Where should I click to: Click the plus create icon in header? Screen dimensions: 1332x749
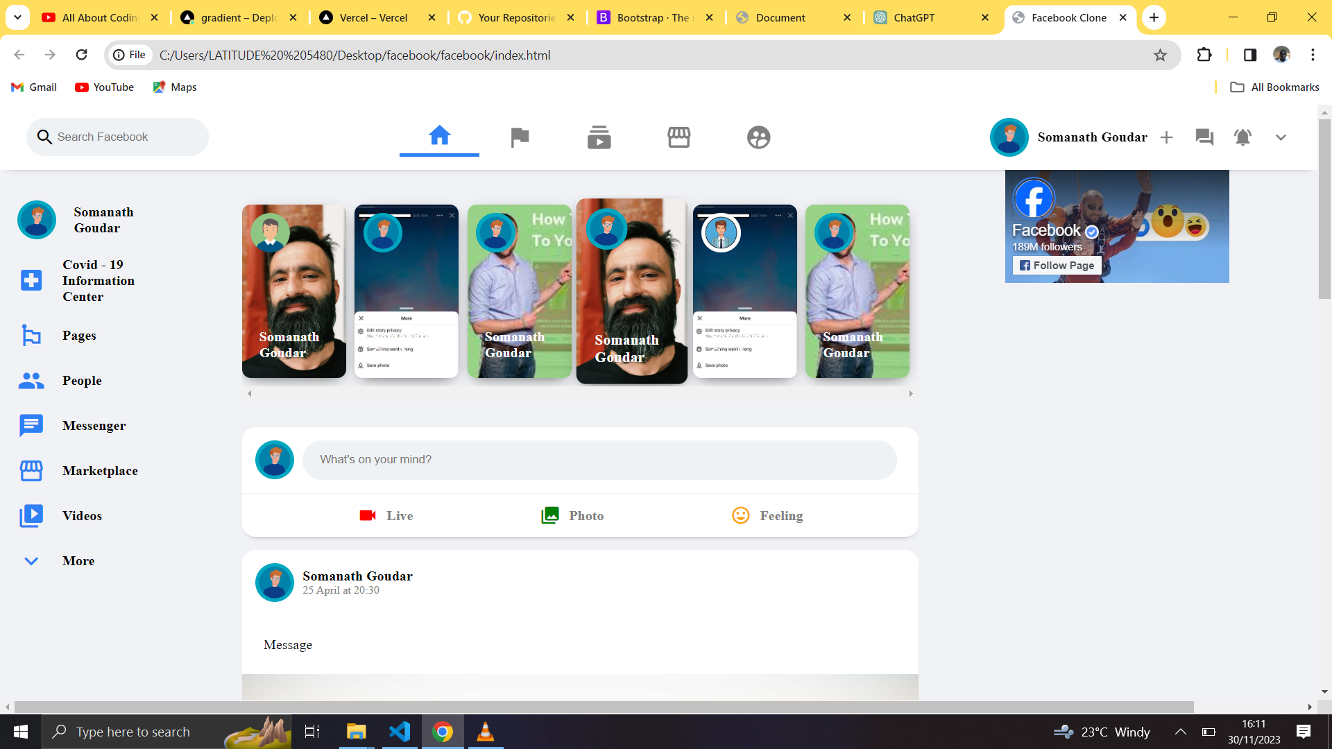(x=1166, y=137)
